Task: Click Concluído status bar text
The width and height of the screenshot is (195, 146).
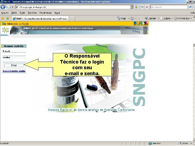Action: point(5,143)
